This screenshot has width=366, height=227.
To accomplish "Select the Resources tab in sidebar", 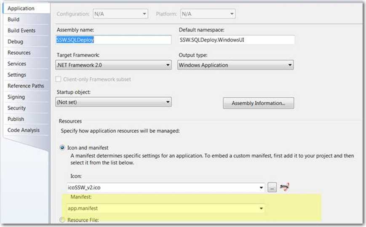I will (x=19, y=53).
